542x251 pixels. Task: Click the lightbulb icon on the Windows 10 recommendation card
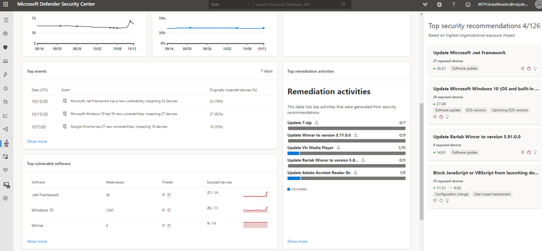click(447, 117)
